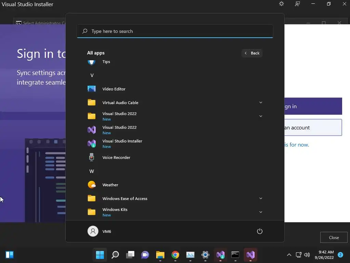
Task: Open the clock and date display
Action: (324, 255)
